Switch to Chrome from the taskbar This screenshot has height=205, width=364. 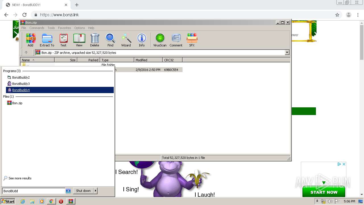pos(51,201)
